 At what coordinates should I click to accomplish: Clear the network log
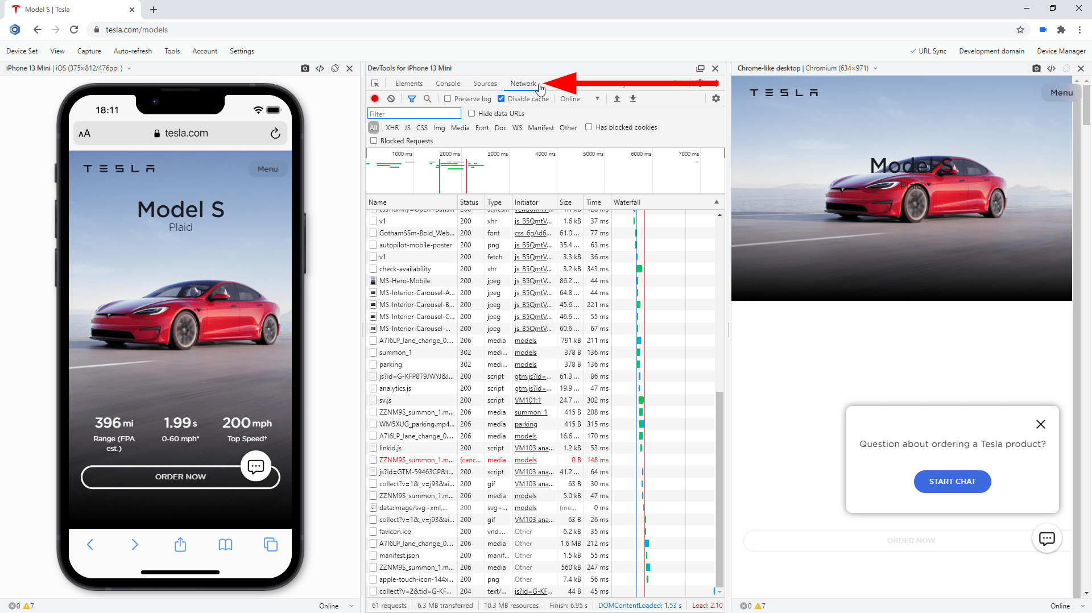(x=391, y=98)
